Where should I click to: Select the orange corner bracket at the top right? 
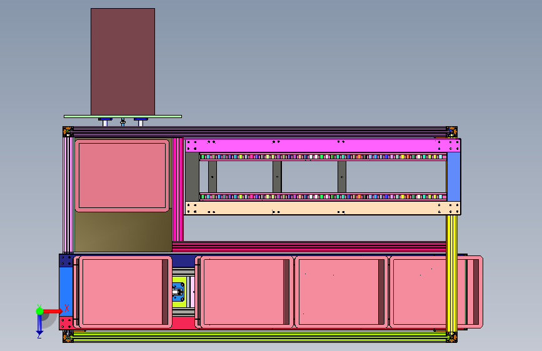click(x=451, y=132)
